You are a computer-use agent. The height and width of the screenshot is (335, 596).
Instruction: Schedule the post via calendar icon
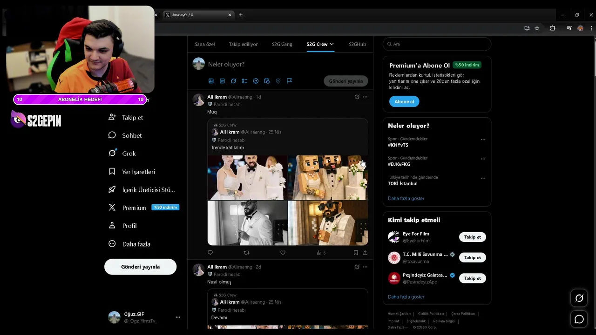(267, 81)
